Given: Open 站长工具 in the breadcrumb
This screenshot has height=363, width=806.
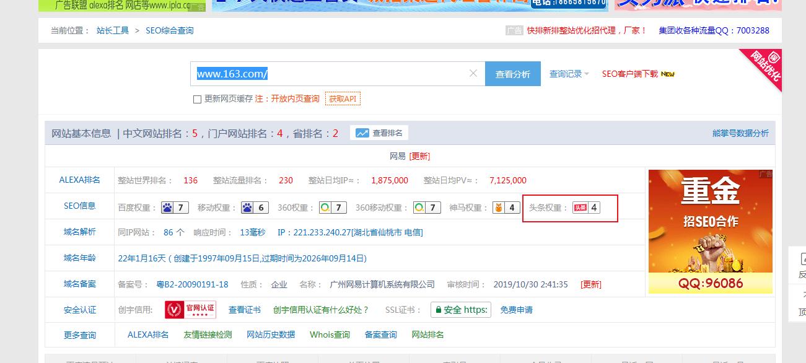Looking at the screenshot, I should coord(112,30).
